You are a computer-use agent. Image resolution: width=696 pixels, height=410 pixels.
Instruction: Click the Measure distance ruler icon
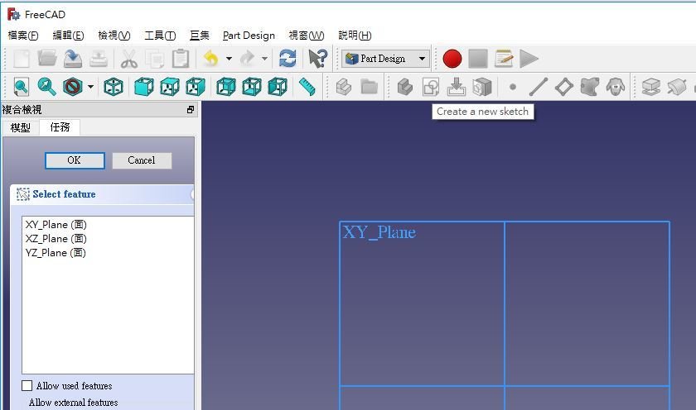[307, 87]
